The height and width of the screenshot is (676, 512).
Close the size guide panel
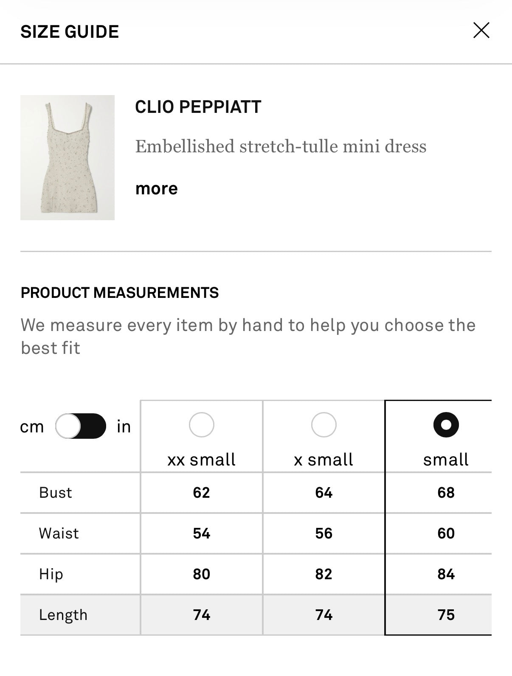click(481, 31)
